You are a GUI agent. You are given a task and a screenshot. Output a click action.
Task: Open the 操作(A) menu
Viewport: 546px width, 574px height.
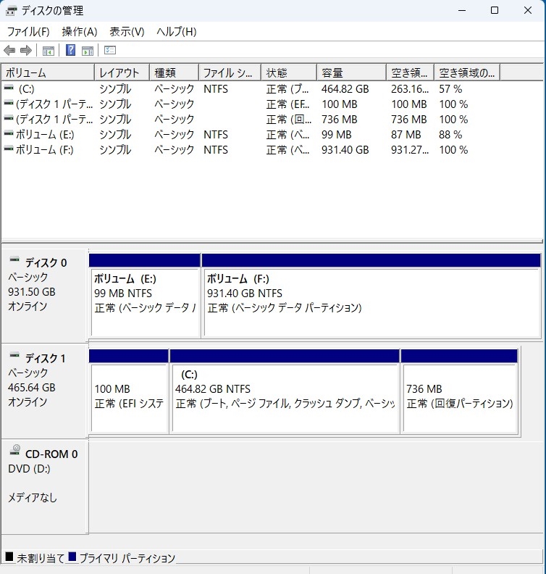pyautogui.click(x=80, y=32)
